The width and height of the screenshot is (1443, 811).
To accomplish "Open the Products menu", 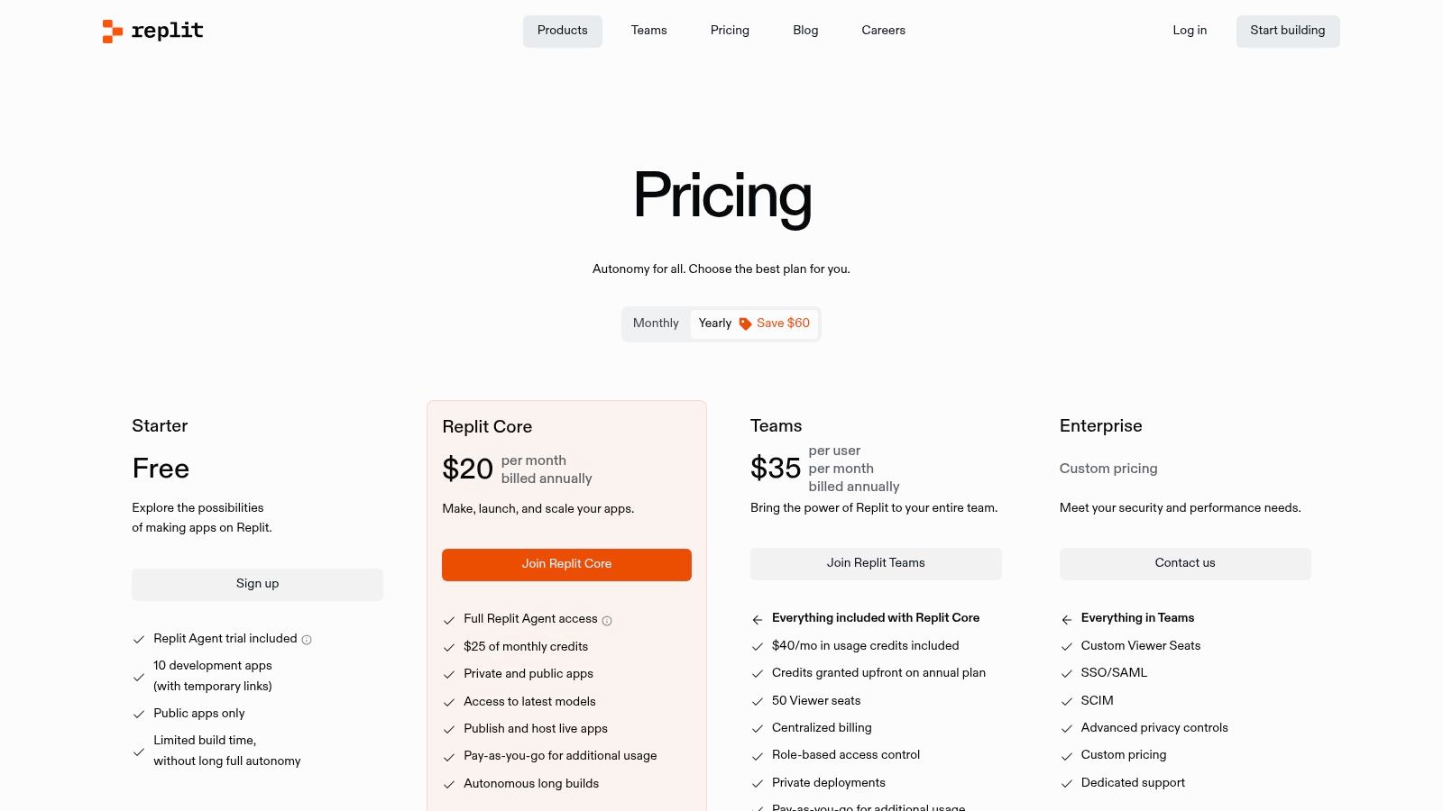I will (562, 31).
